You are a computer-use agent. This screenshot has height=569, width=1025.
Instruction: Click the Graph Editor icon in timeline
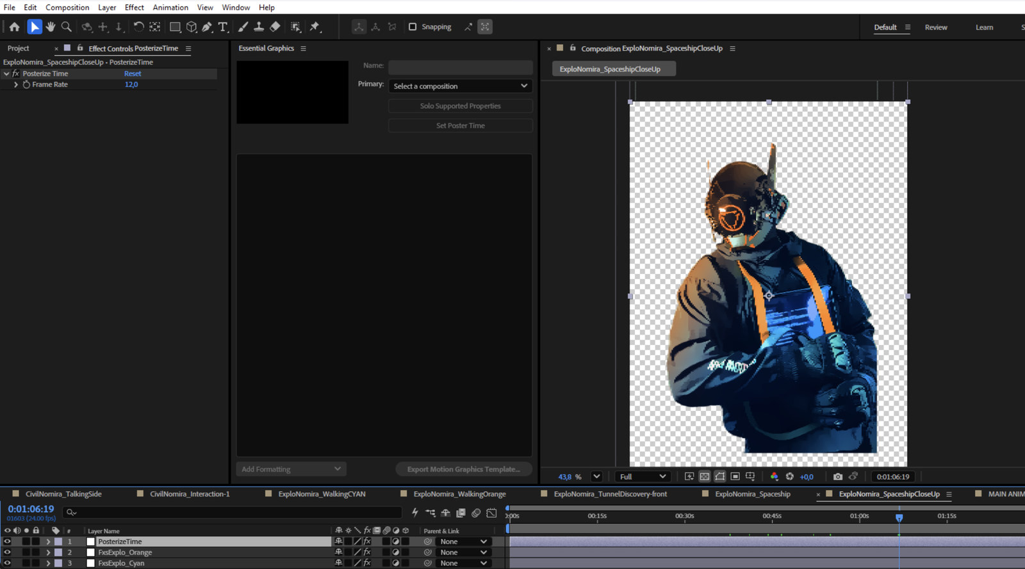[491, 513]
